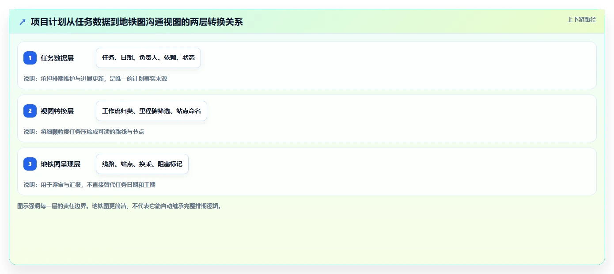614x274 pixels.
Task: Click the number 3 step badge
Action: pos(30,164)
